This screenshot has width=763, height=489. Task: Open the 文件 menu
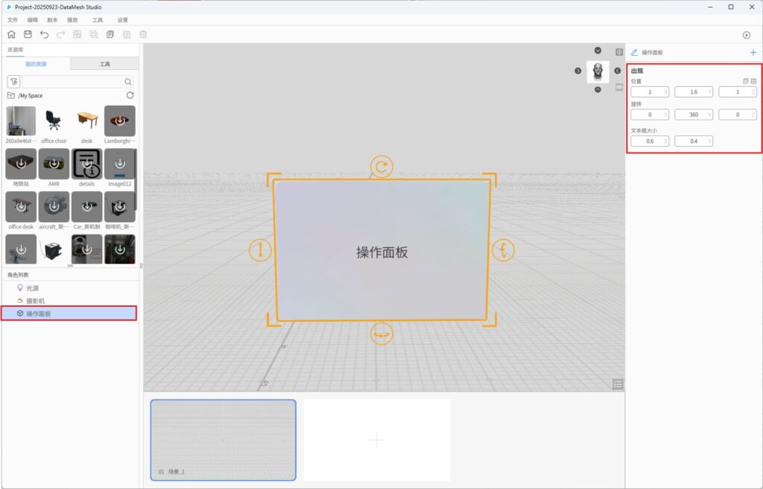[12, 19]
